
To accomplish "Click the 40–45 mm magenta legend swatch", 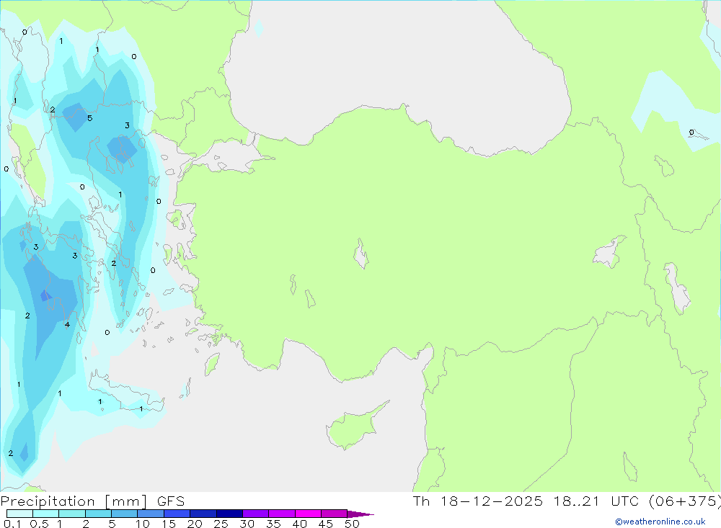I will 308,514.
